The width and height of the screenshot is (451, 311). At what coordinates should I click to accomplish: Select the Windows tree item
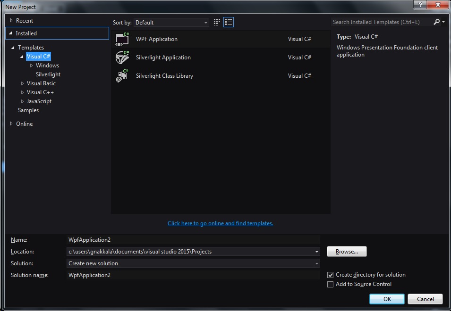[47, 65]
